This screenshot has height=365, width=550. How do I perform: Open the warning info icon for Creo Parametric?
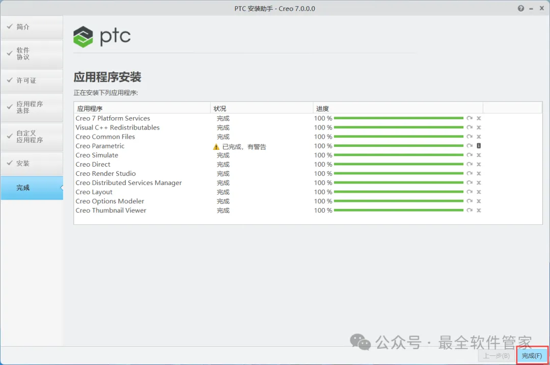[479, 146]
